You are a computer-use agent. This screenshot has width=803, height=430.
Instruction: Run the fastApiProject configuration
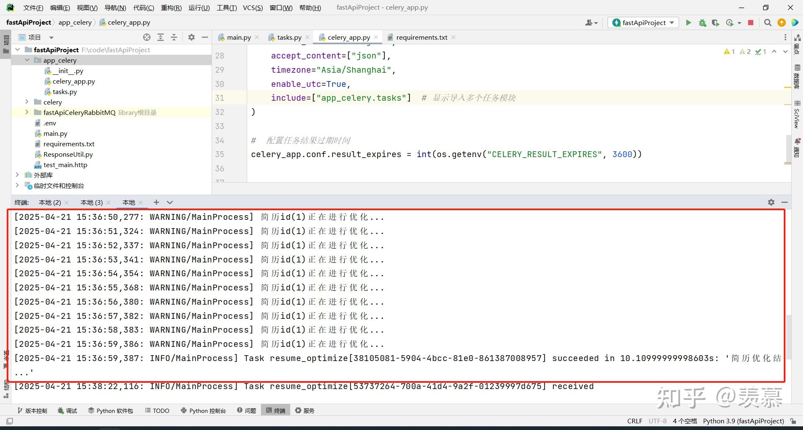(688, 23)
